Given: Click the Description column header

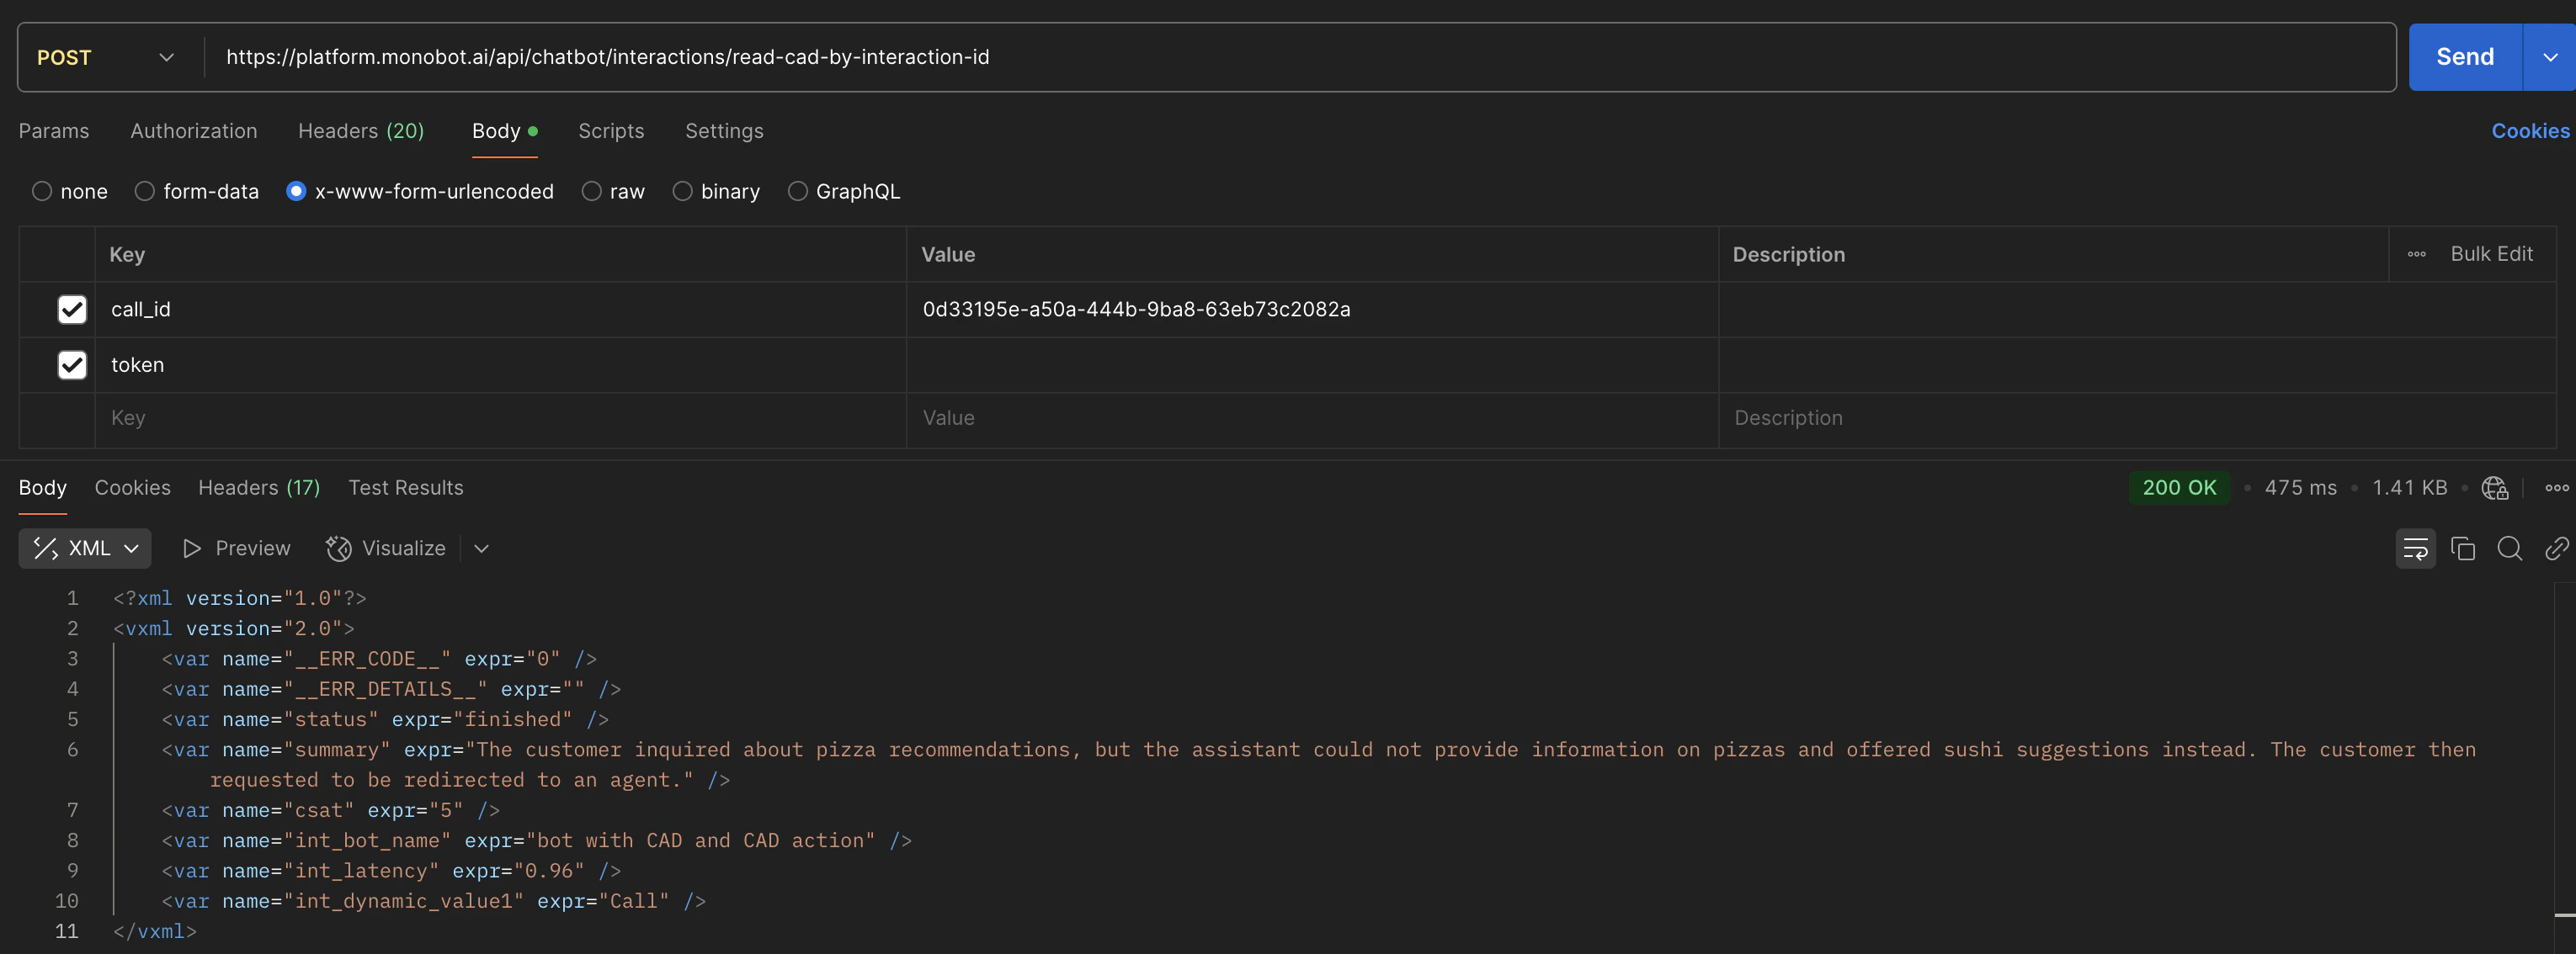Looking at the screenshot, I should tap(1788, 254).
